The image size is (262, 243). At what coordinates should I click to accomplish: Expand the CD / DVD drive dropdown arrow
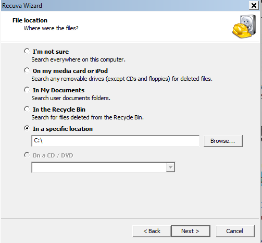coord(170,167)
